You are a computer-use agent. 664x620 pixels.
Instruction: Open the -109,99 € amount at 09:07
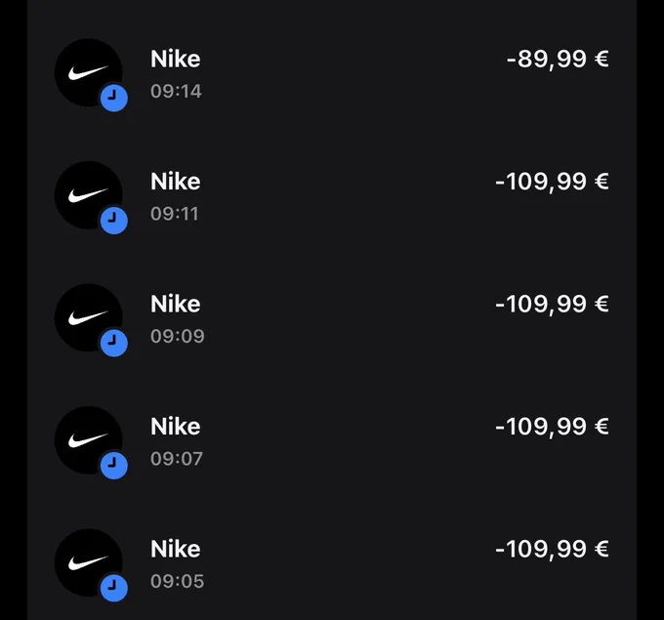pos(553,427)
